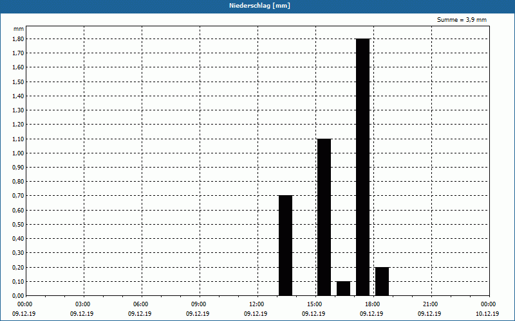Click the 10.12.19 date label

[x=487, y=314]
